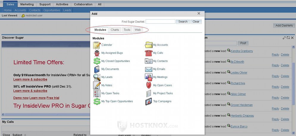This screenshot has height=136, width=296.
Task: Go to Opportunities in the submenu
Action: [52, 10]
